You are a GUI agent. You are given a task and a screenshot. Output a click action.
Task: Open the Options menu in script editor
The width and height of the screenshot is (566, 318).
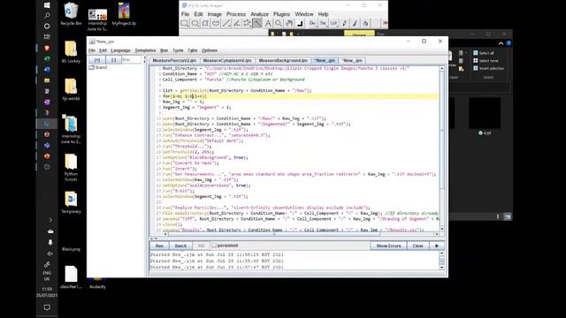tap(210, 50)
